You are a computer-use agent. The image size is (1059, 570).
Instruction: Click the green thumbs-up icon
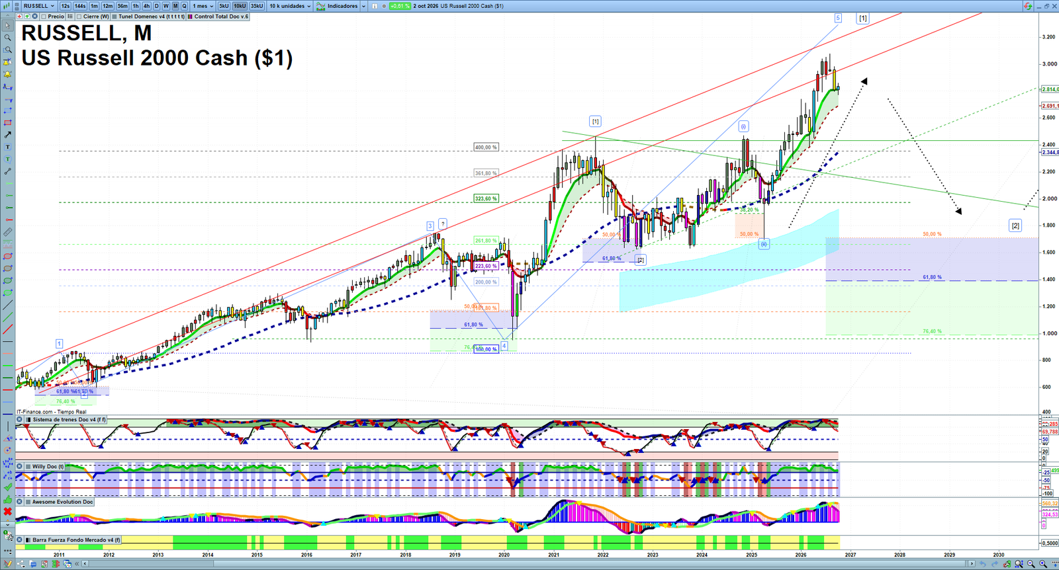[7, 500]
